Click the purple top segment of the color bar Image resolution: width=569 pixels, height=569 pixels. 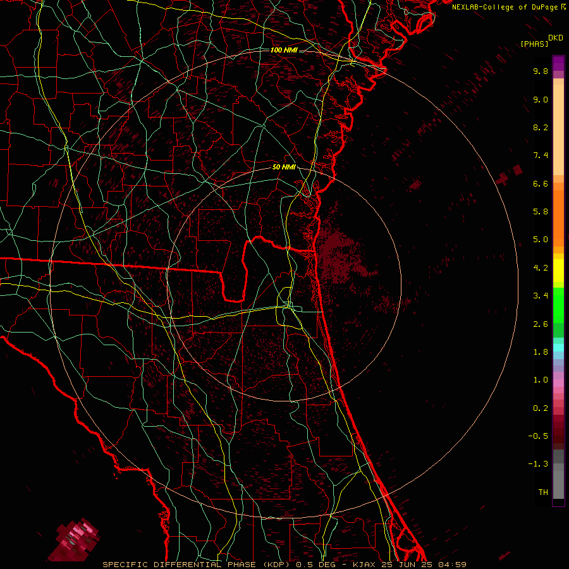click(558, 63)
